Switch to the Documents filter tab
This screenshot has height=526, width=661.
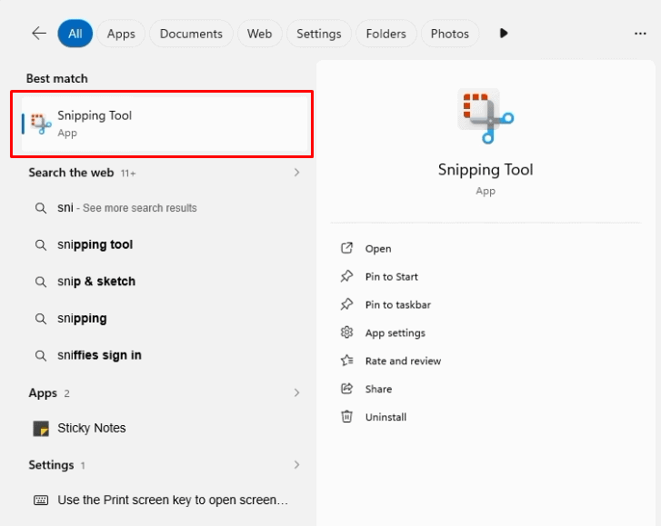click(x=191, y=34)
